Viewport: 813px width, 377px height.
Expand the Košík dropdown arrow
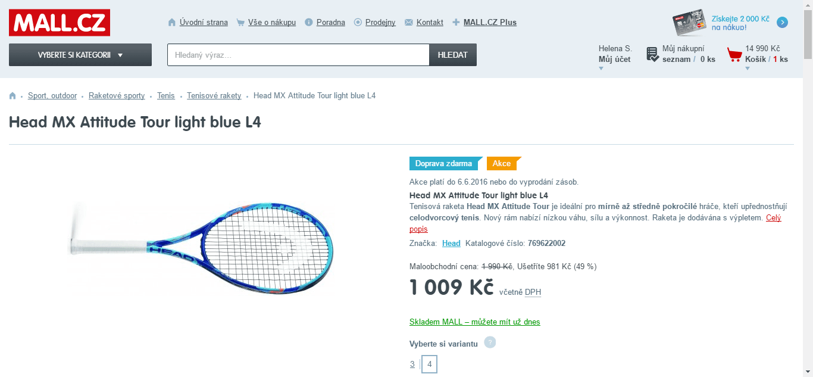(748, 68)
